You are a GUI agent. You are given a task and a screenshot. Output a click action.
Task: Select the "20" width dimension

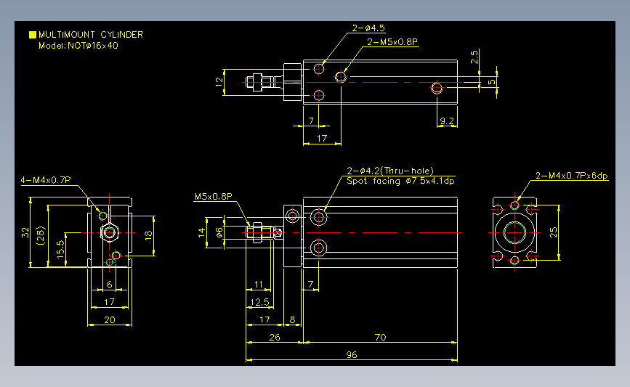[110, 320]
